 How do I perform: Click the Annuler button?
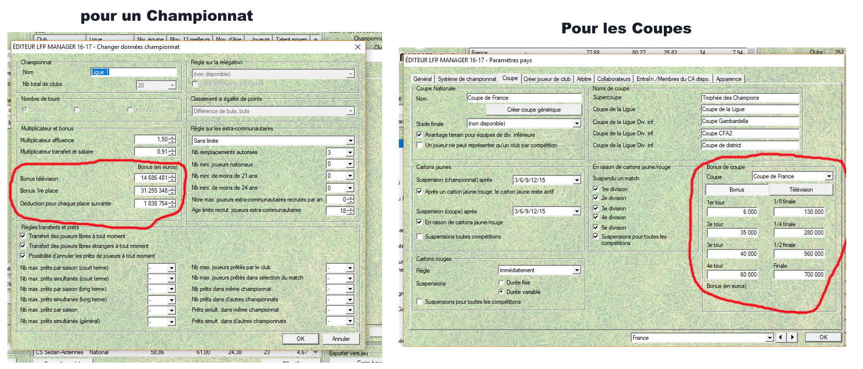[341, 339]
